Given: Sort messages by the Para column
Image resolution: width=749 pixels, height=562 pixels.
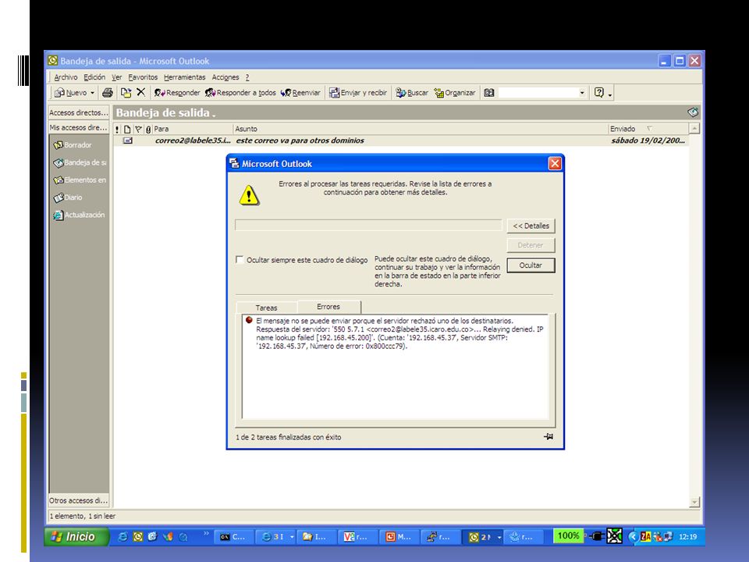Looking at the screenshot, I should [x=193, y=129].
